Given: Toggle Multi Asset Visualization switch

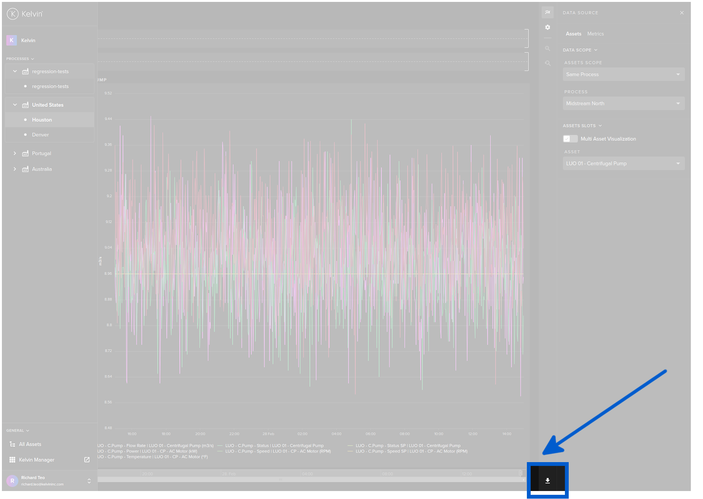Looking at the screenshot, I should (570, 139).
